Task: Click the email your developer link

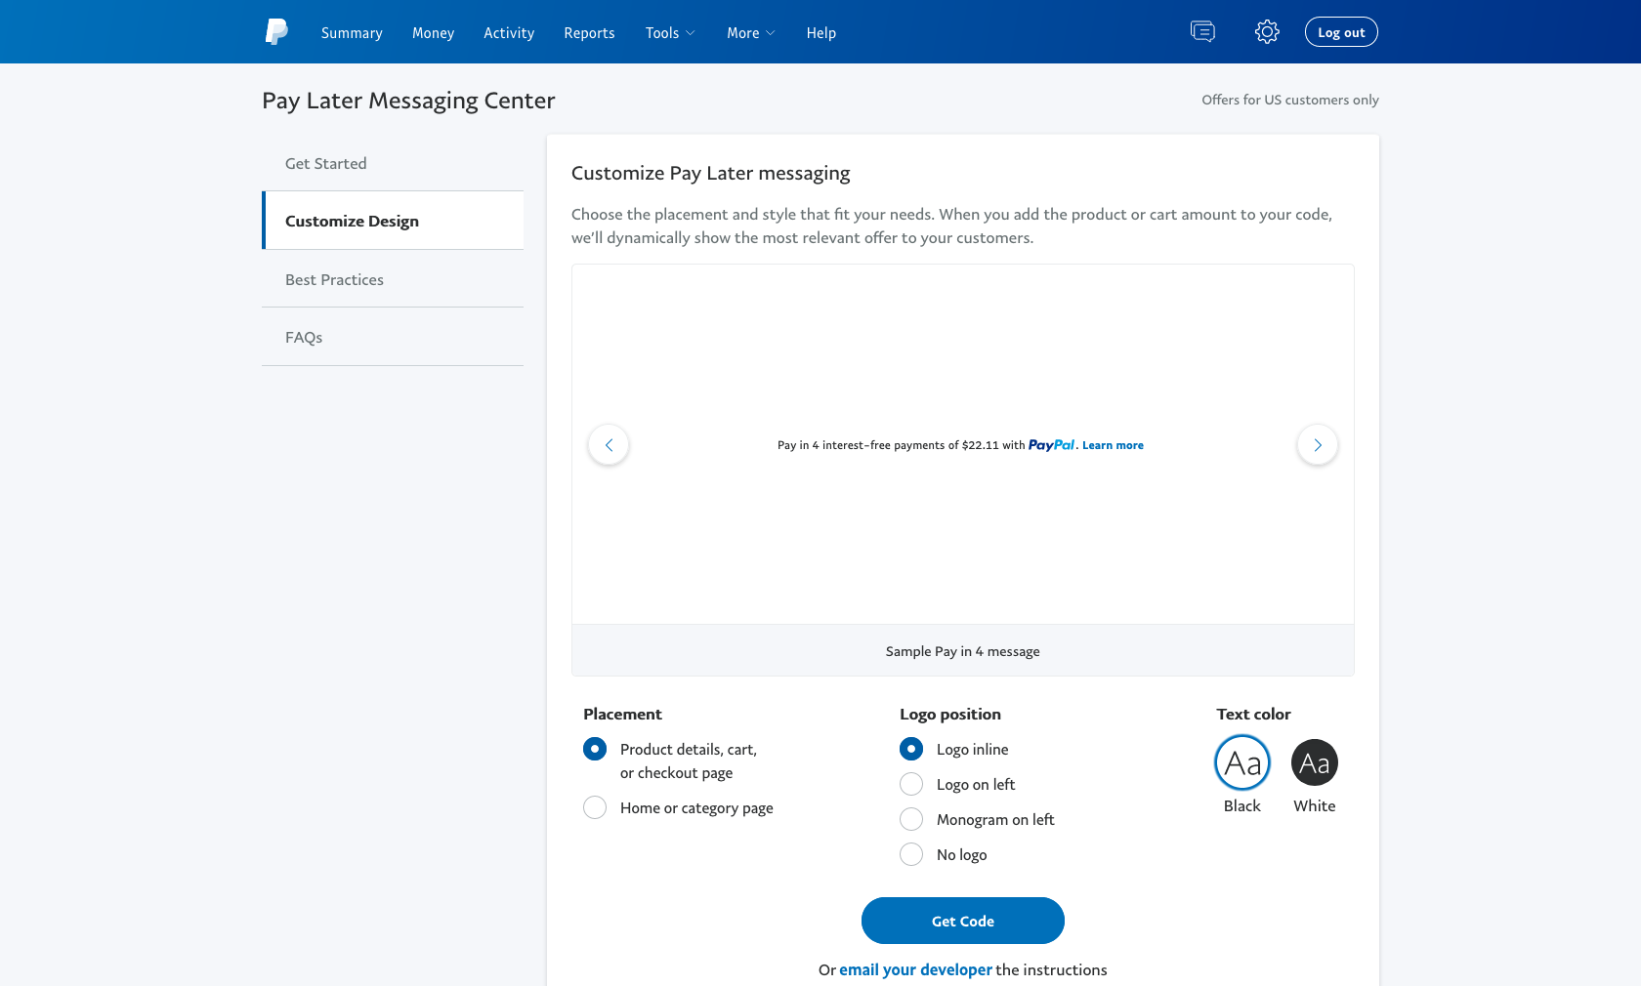Action: tap(915, 969)
